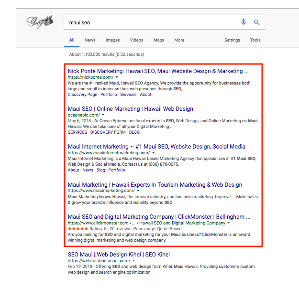Expand the More search options menu

(x=179, y=40)
